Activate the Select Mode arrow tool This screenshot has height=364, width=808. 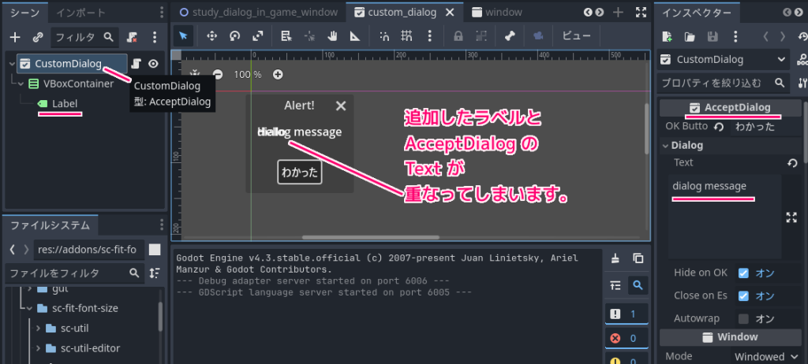coord(183,35)
